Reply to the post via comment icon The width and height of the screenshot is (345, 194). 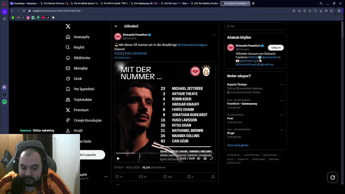pyautogui.click(x=117, y=177)
